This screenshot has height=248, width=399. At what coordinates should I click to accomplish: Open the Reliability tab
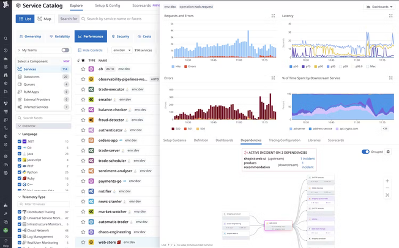[x=59, y=37]
